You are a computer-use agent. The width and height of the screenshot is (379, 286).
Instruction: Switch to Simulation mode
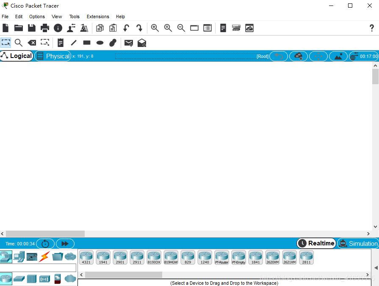point(359,244)
